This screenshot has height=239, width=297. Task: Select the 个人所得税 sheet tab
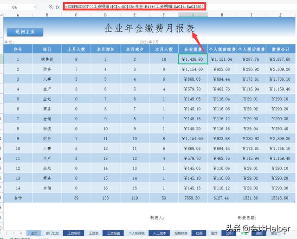pyautogui.click(x=136, y=233)
